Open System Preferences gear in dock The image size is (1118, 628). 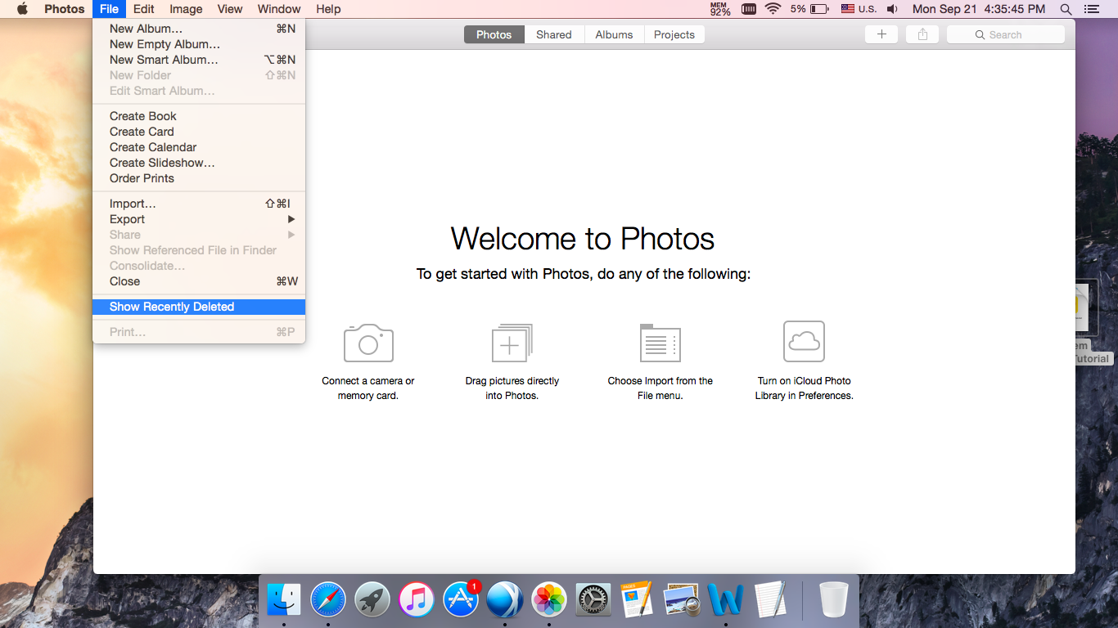[x=593, y=599]
